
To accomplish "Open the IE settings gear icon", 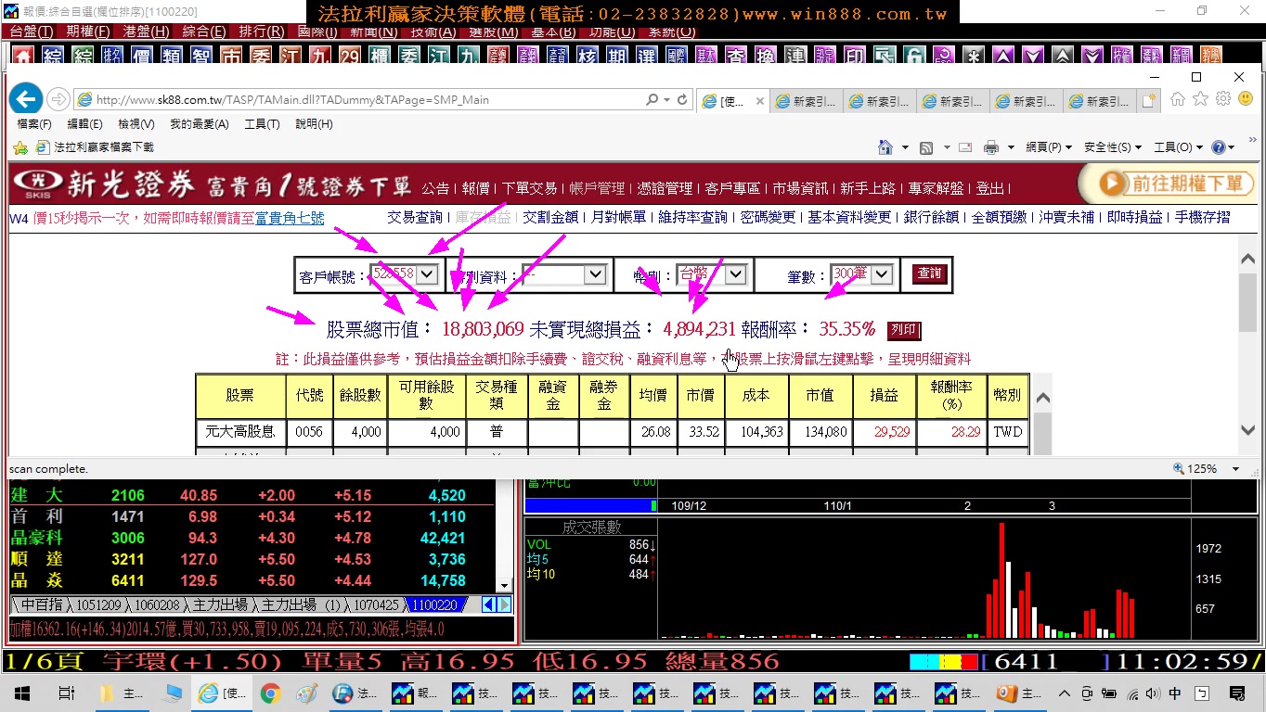I will 1223,98.
